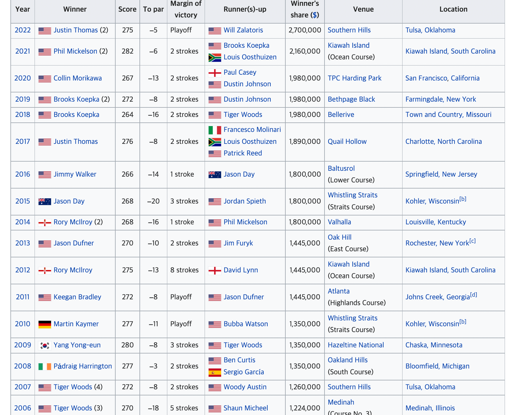The width and height of the screenshot is (512, 415).
Task: Open the Kiawah Island, South Carolina link for 2021
Action: pyautogui.click(x=450, y=51)
